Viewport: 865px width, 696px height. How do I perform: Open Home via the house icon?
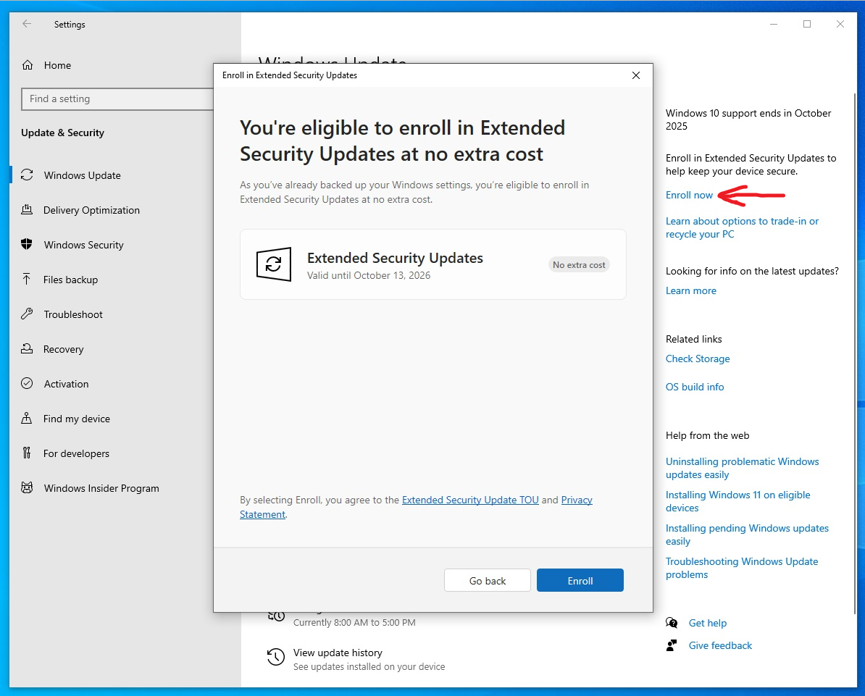coord(27,65)
